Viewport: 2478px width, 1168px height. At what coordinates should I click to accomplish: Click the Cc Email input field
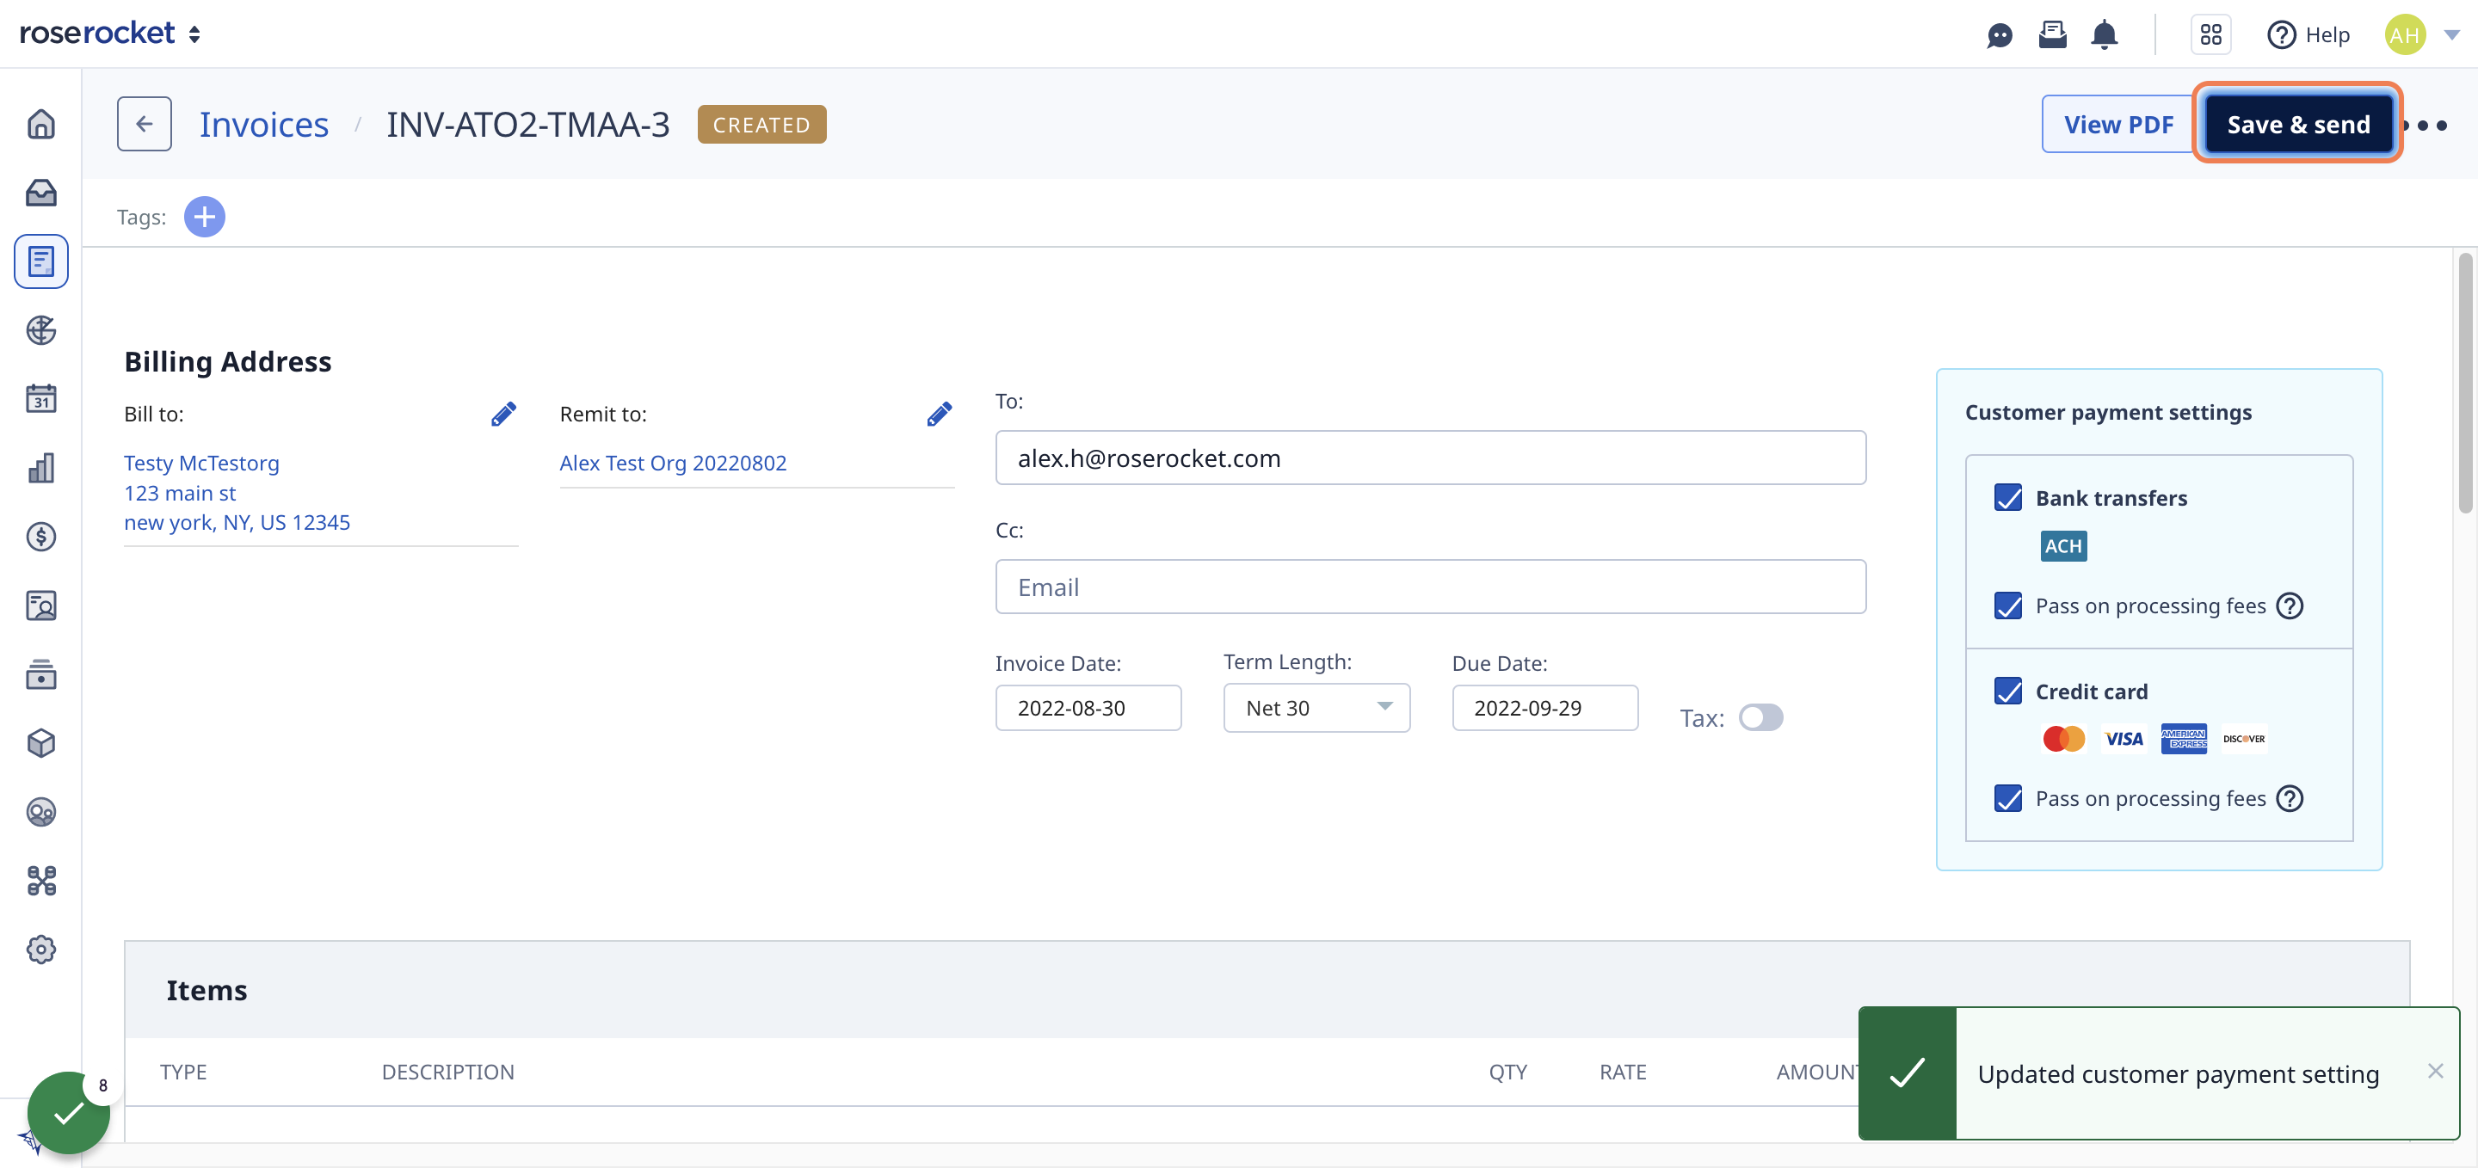pos(1430,587)
